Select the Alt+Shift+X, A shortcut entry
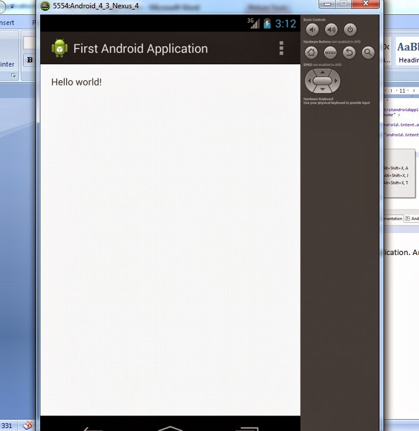Image resolution: width=419 pixels, height=431 pixels. (x=396, y=168)
